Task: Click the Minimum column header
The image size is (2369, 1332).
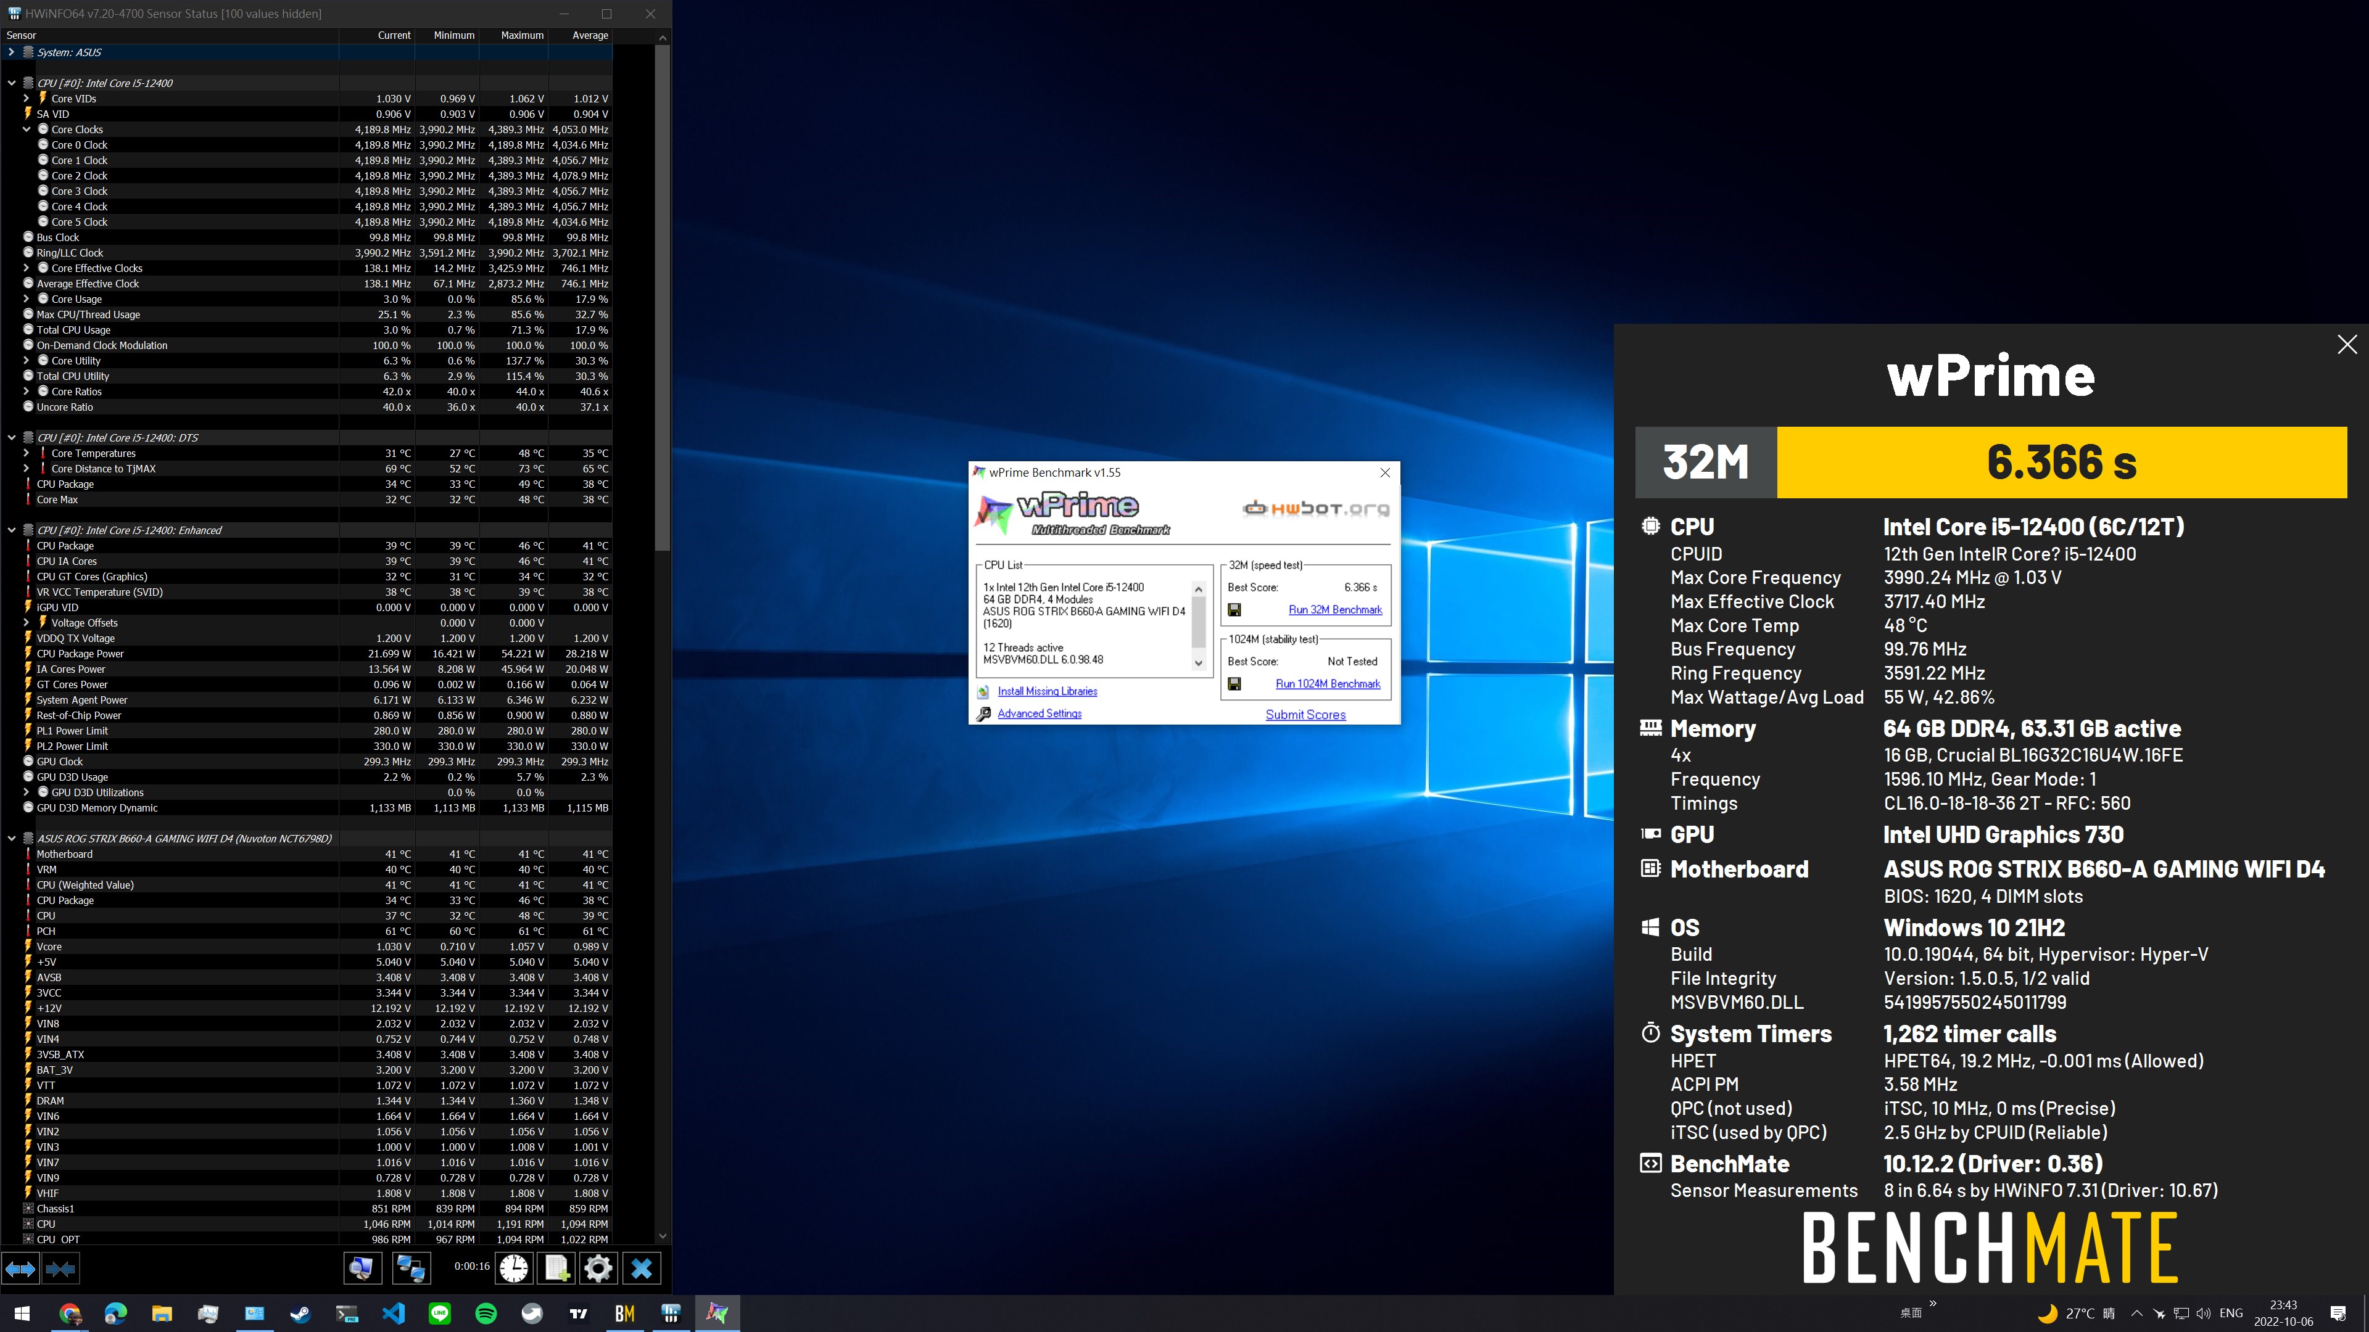Action: tap(447, 35)
